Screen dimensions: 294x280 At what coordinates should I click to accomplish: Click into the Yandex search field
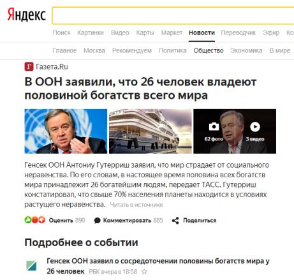[x=173, y=15]
